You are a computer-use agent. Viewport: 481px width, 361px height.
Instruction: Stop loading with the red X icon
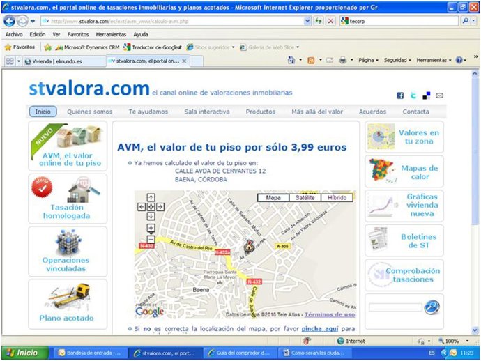[330, 21]
